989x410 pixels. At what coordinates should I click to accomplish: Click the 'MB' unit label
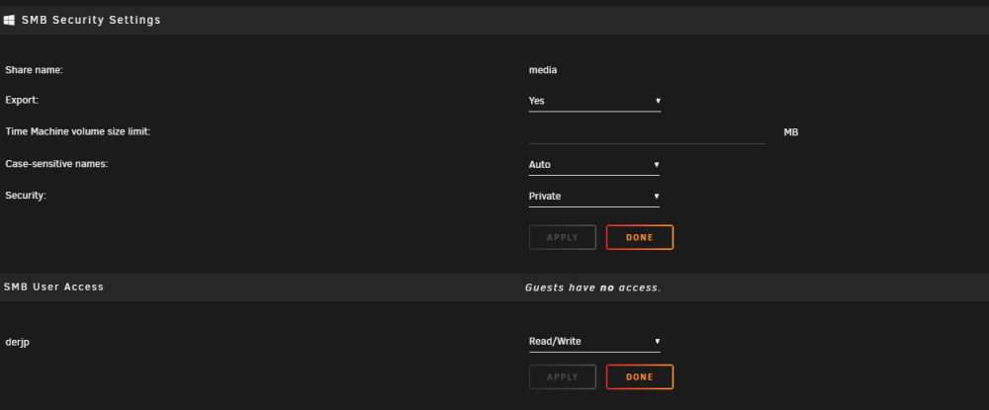pyautogui.click(x=791, y=133)
